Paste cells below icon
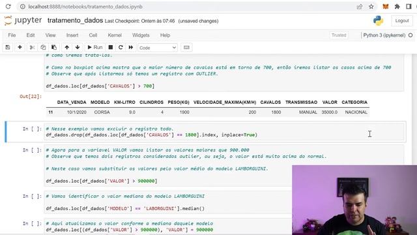 coord(54,48)
